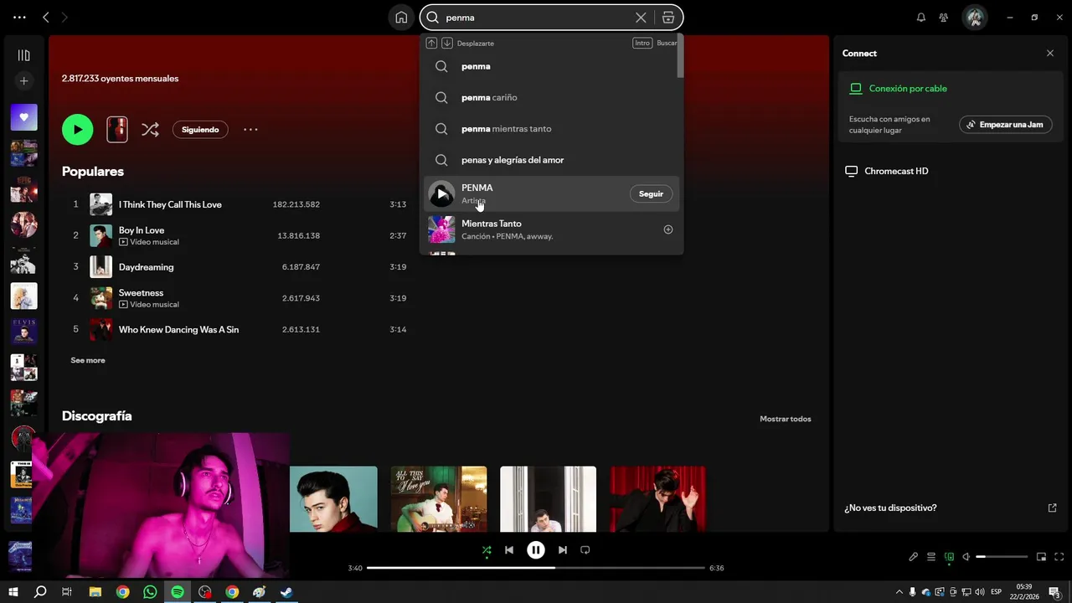1072x603 pixels.
Task: Toggle shuffle next to the artist play button
Action: click(x=150, y=129)
